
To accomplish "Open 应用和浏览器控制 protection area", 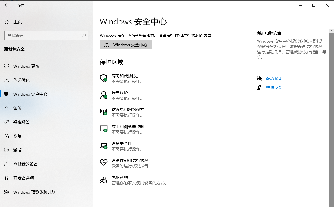I will [x=122, y=129].
